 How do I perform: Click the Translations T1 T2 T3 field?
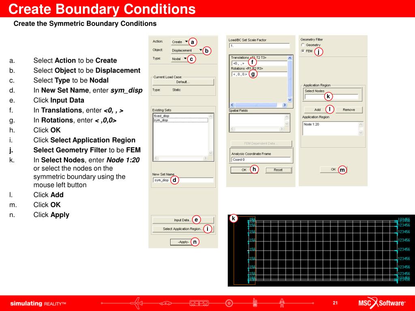(x=259, y=64)
